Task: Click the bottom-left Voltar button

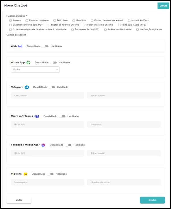Action: point(19,200)
